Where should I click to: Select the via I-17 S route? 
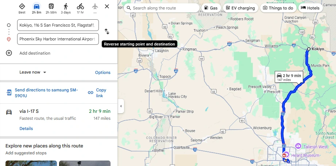tap(59, 120)
